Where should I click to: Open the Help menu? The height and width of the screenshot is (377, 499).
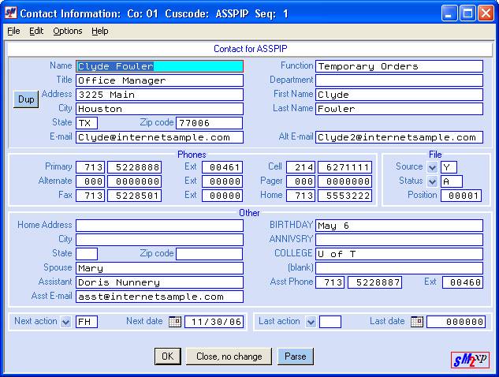(x=100, y=31)
